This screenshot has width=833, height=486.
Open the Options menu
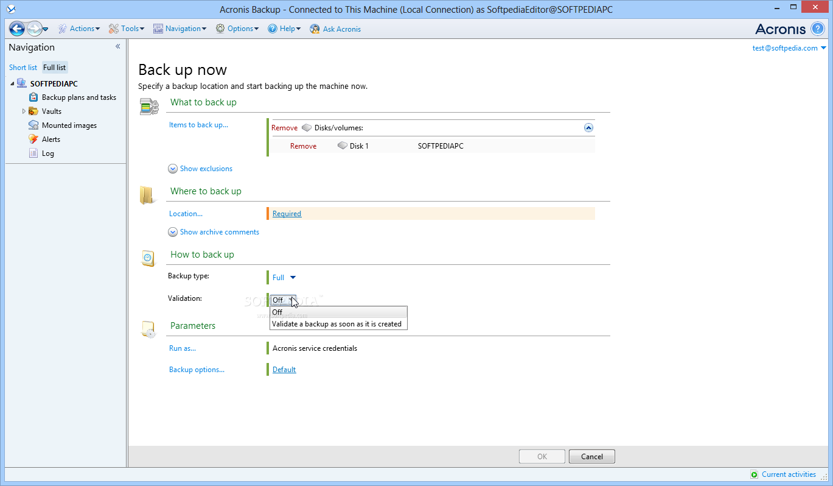(237, 29)
